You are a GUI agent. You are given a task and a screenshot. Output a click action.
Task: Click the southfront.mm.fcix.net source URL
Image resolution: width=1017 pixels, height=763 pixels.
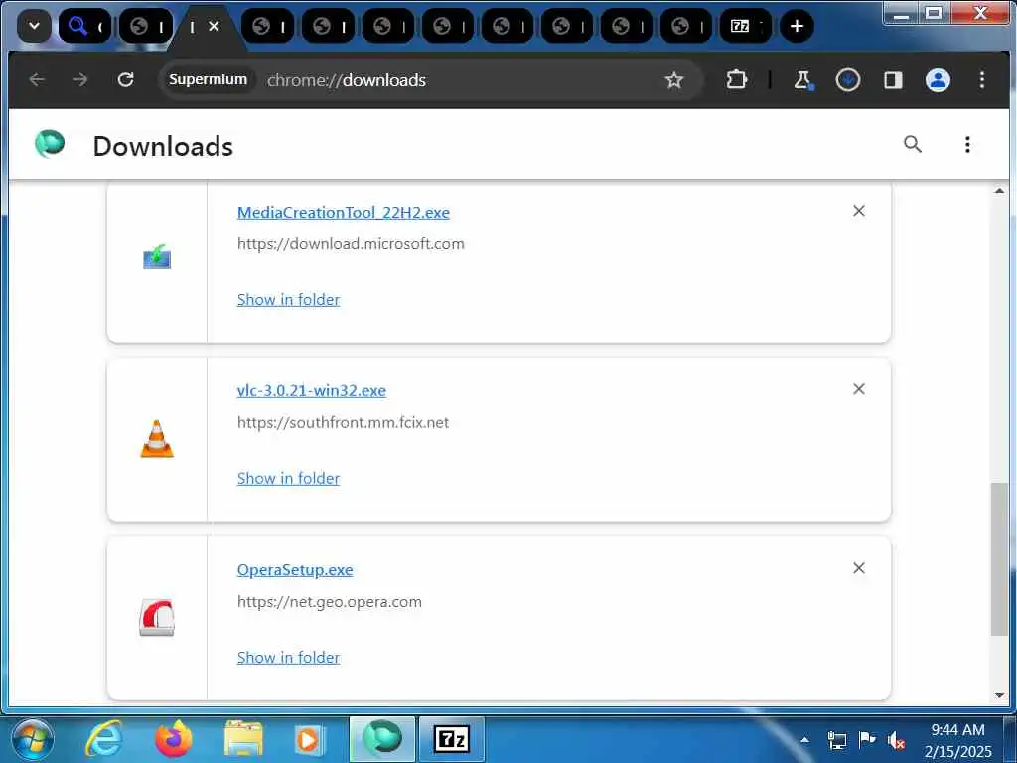pyautogui.click(x=343, y=423)
